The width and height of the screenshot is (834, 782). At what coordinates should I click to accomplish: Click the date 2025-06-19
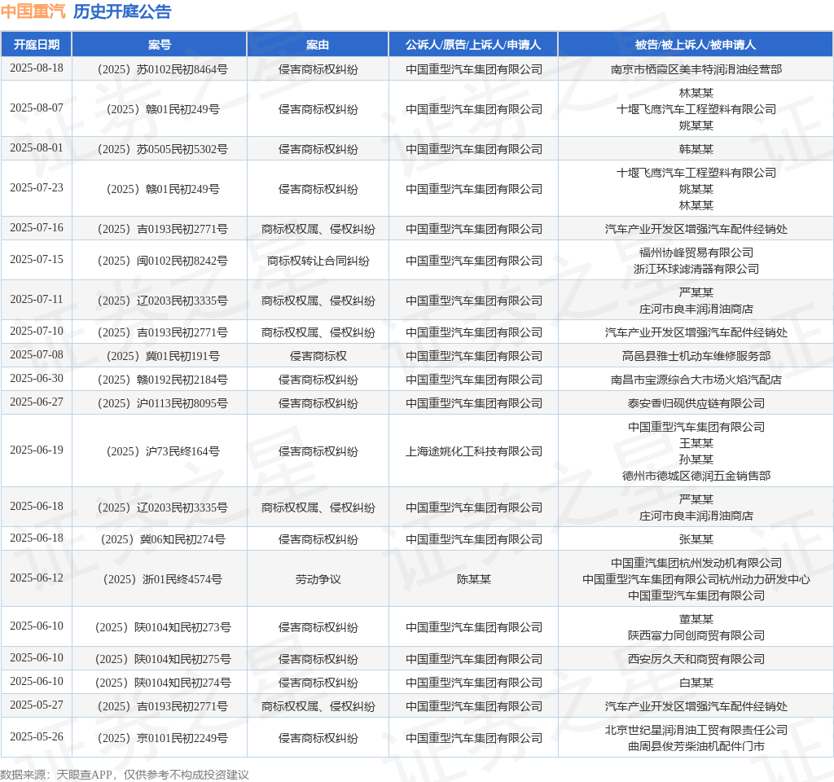click(x=36, y=450)
